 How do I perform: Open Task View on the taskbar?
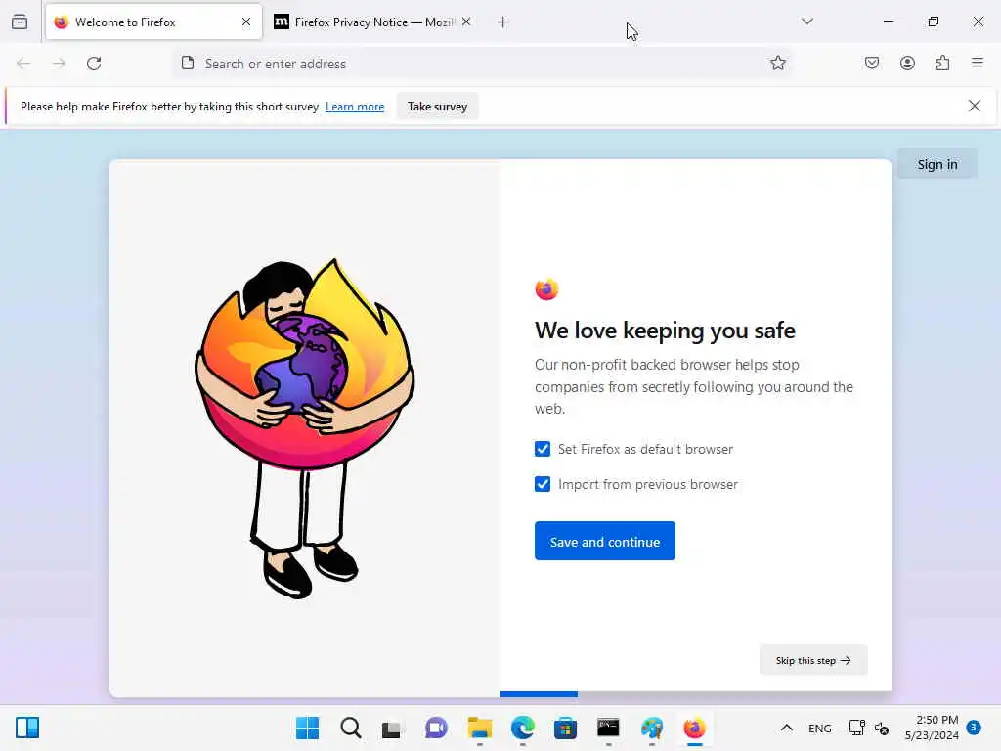[391, 728]
